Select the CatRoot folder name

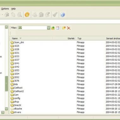(18, 88)
